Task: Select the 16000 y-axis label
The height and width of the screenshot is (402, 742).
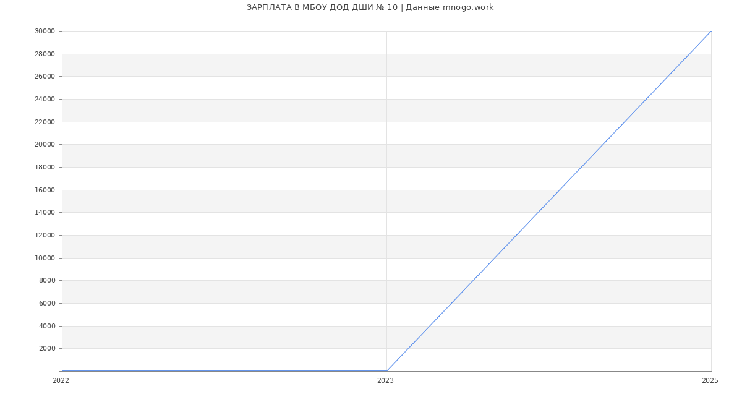Action: [45, 190]
